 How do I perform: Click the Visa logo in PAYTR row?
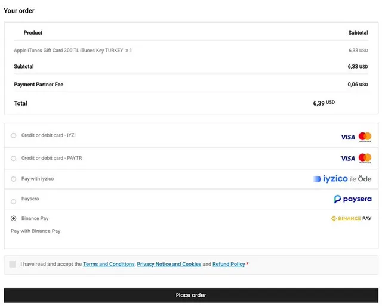[x=347, y=159]
